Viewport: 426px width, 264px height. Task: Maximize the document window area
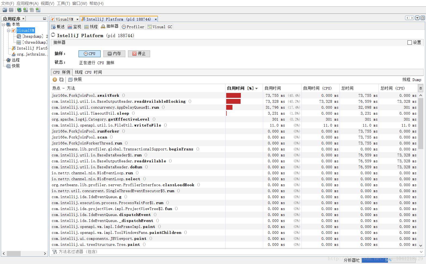(x=423, y=18)
